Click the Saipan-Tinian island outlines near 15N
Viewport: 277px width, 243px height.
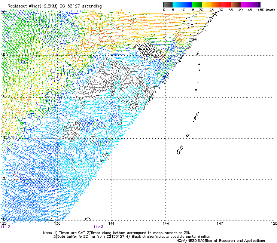tap(196, 117)
